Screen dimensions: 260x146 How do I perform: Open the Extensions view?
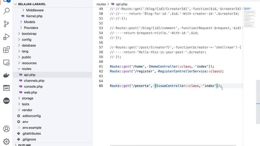[x=6, y=49]
